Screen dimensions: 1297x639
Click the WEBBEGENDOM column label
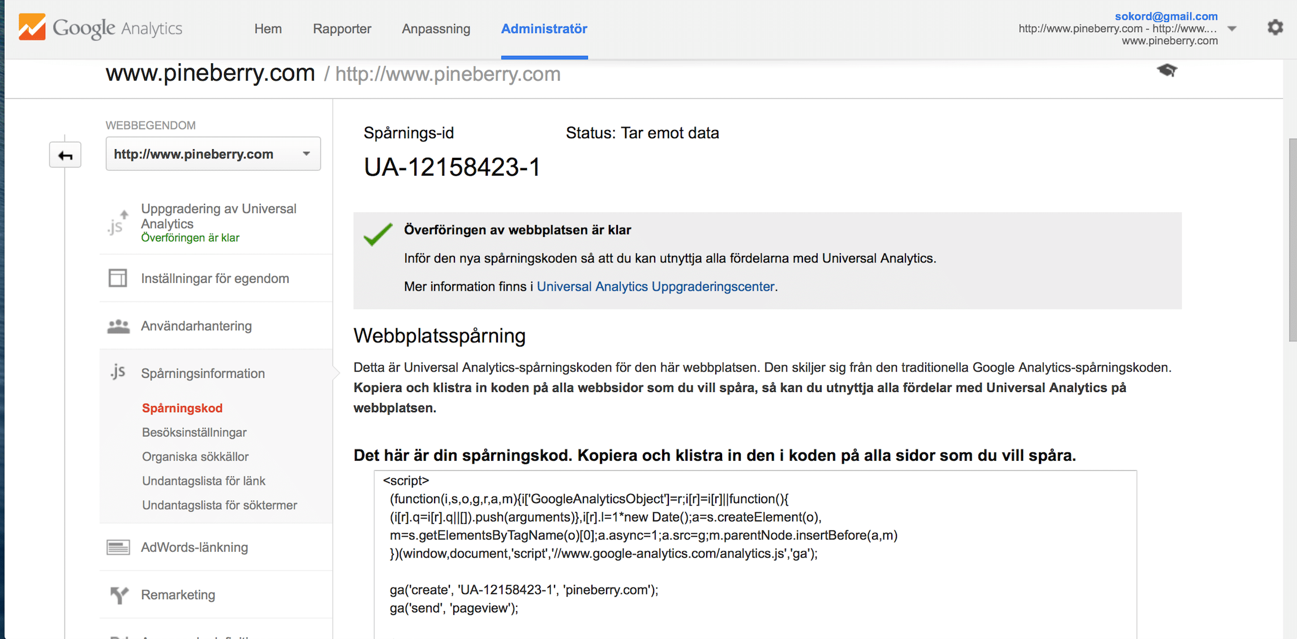pyautogui.click(x=151, y=126)
